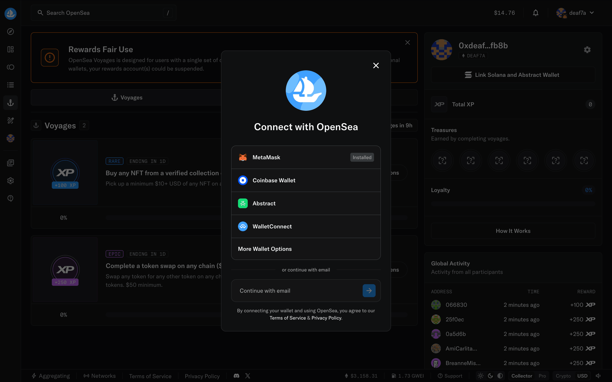Switch to the Voyages tab
Screen dimensions: 612x382
click(127, 97)
